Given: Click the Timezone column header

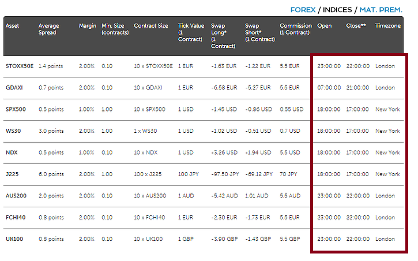Looking at the screenshot, I should 387,26.
